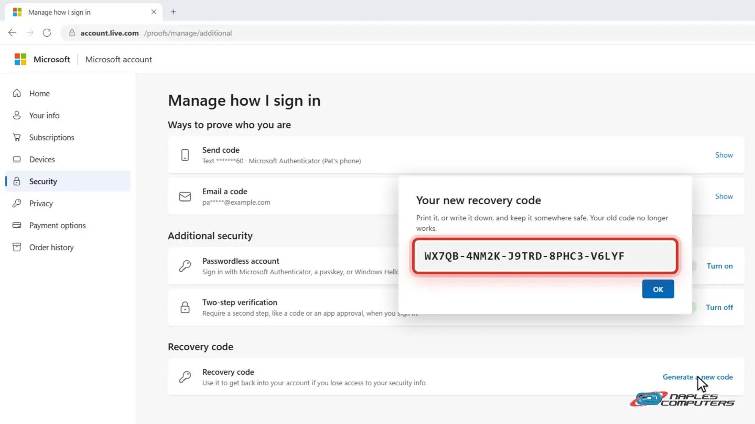Click the key icon beside Recovery code

point(185,377)
